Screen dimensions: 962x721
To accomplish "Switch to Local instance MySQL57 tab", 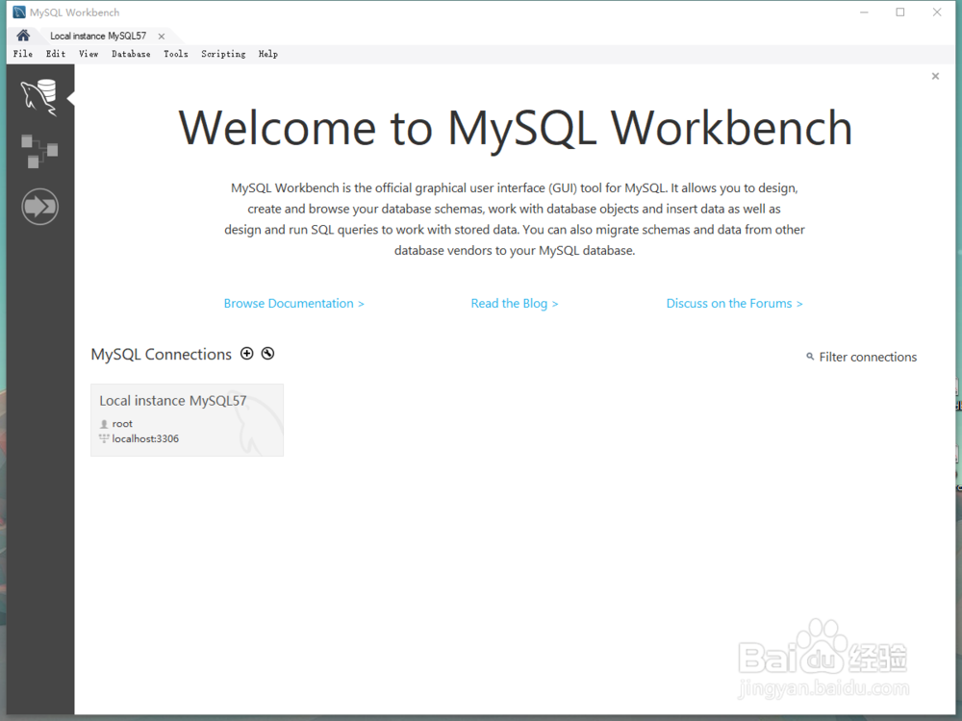I will tap(98, 37).
